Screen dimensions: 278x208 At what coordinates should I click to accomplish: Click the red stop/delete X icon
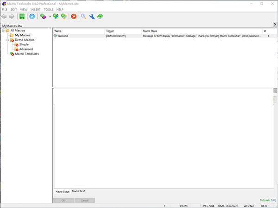click(74, 17)
